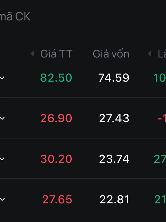Select the red 27.65 market price
The image size is (166, 222).
coord(57,200)
